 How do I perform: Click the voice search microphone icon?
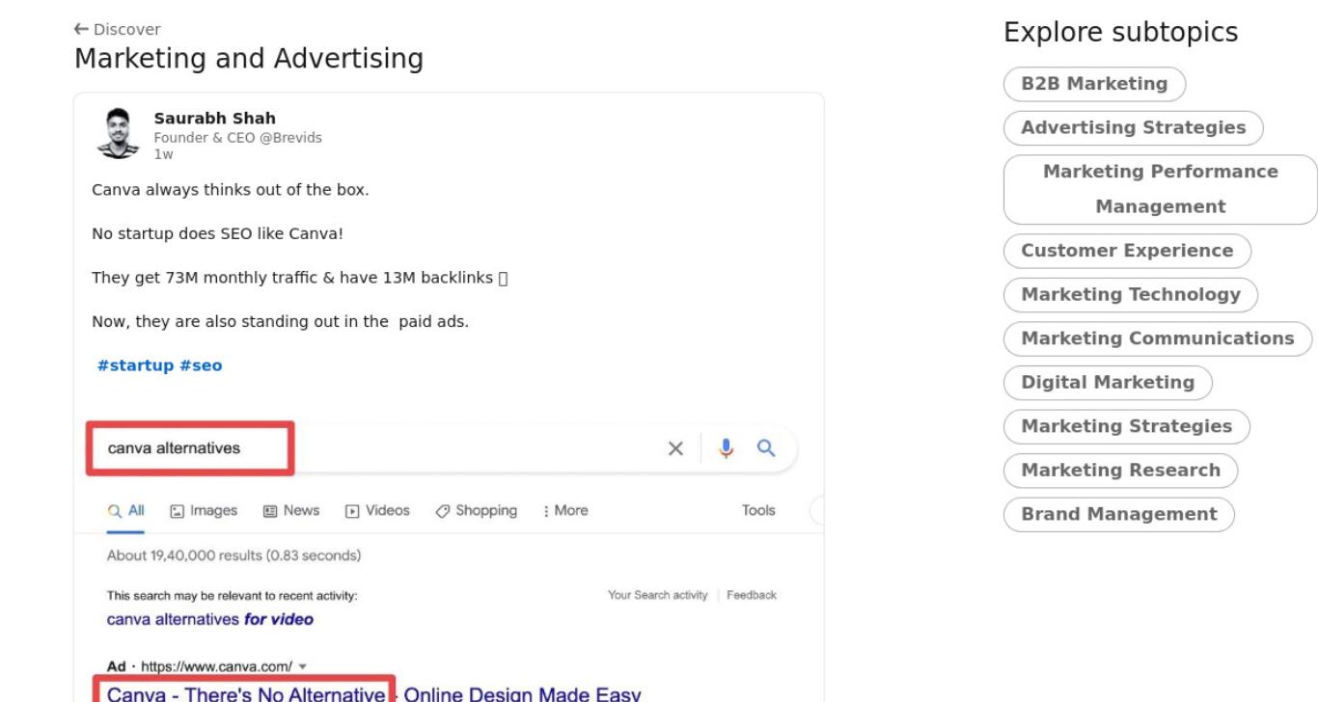728,448
